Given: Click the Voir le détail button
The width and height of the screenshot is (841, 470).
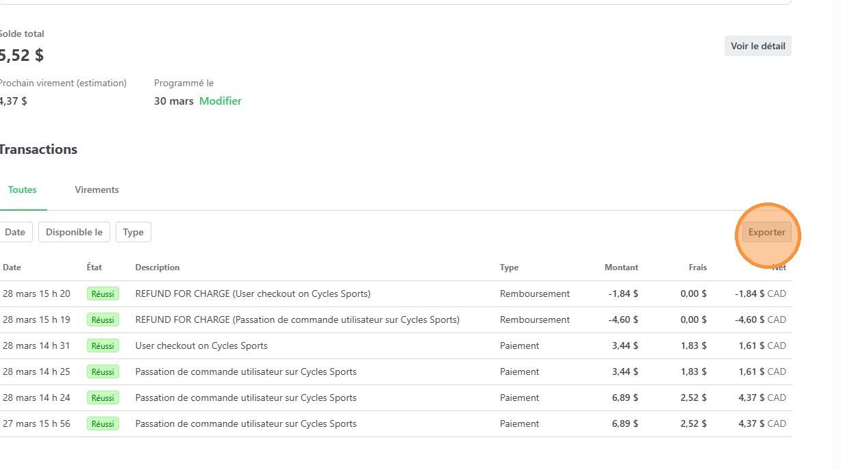Looking at the screenshot, I should [757, 46].
